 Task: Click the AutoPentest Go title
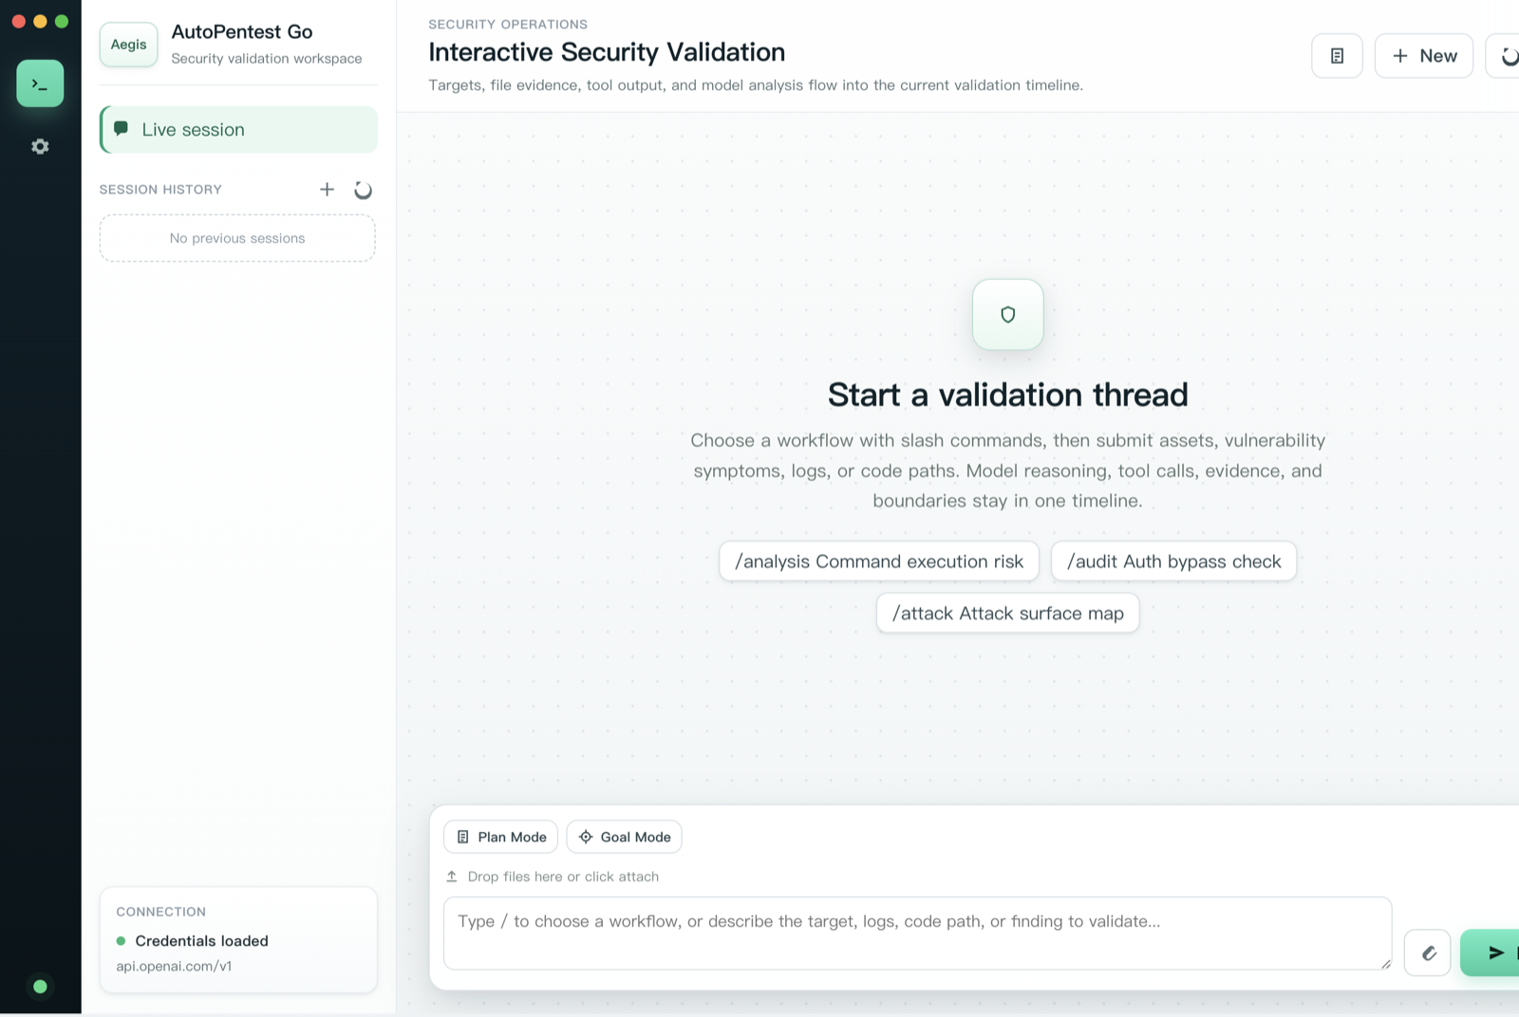coord(242,31)
